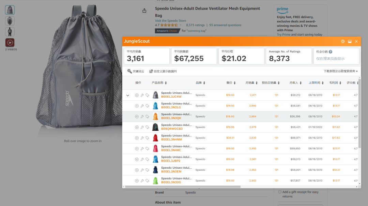Click tag icon for row B00EL3N48C
This screenshot has height=206, width=368.
point(147,149)
